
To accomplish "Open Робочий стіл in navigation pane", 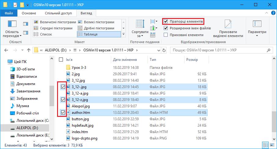I will coord(27,113).
